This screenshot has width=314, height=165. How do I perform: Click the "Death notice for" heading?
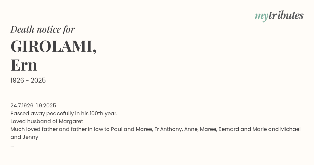click(43, 29)
